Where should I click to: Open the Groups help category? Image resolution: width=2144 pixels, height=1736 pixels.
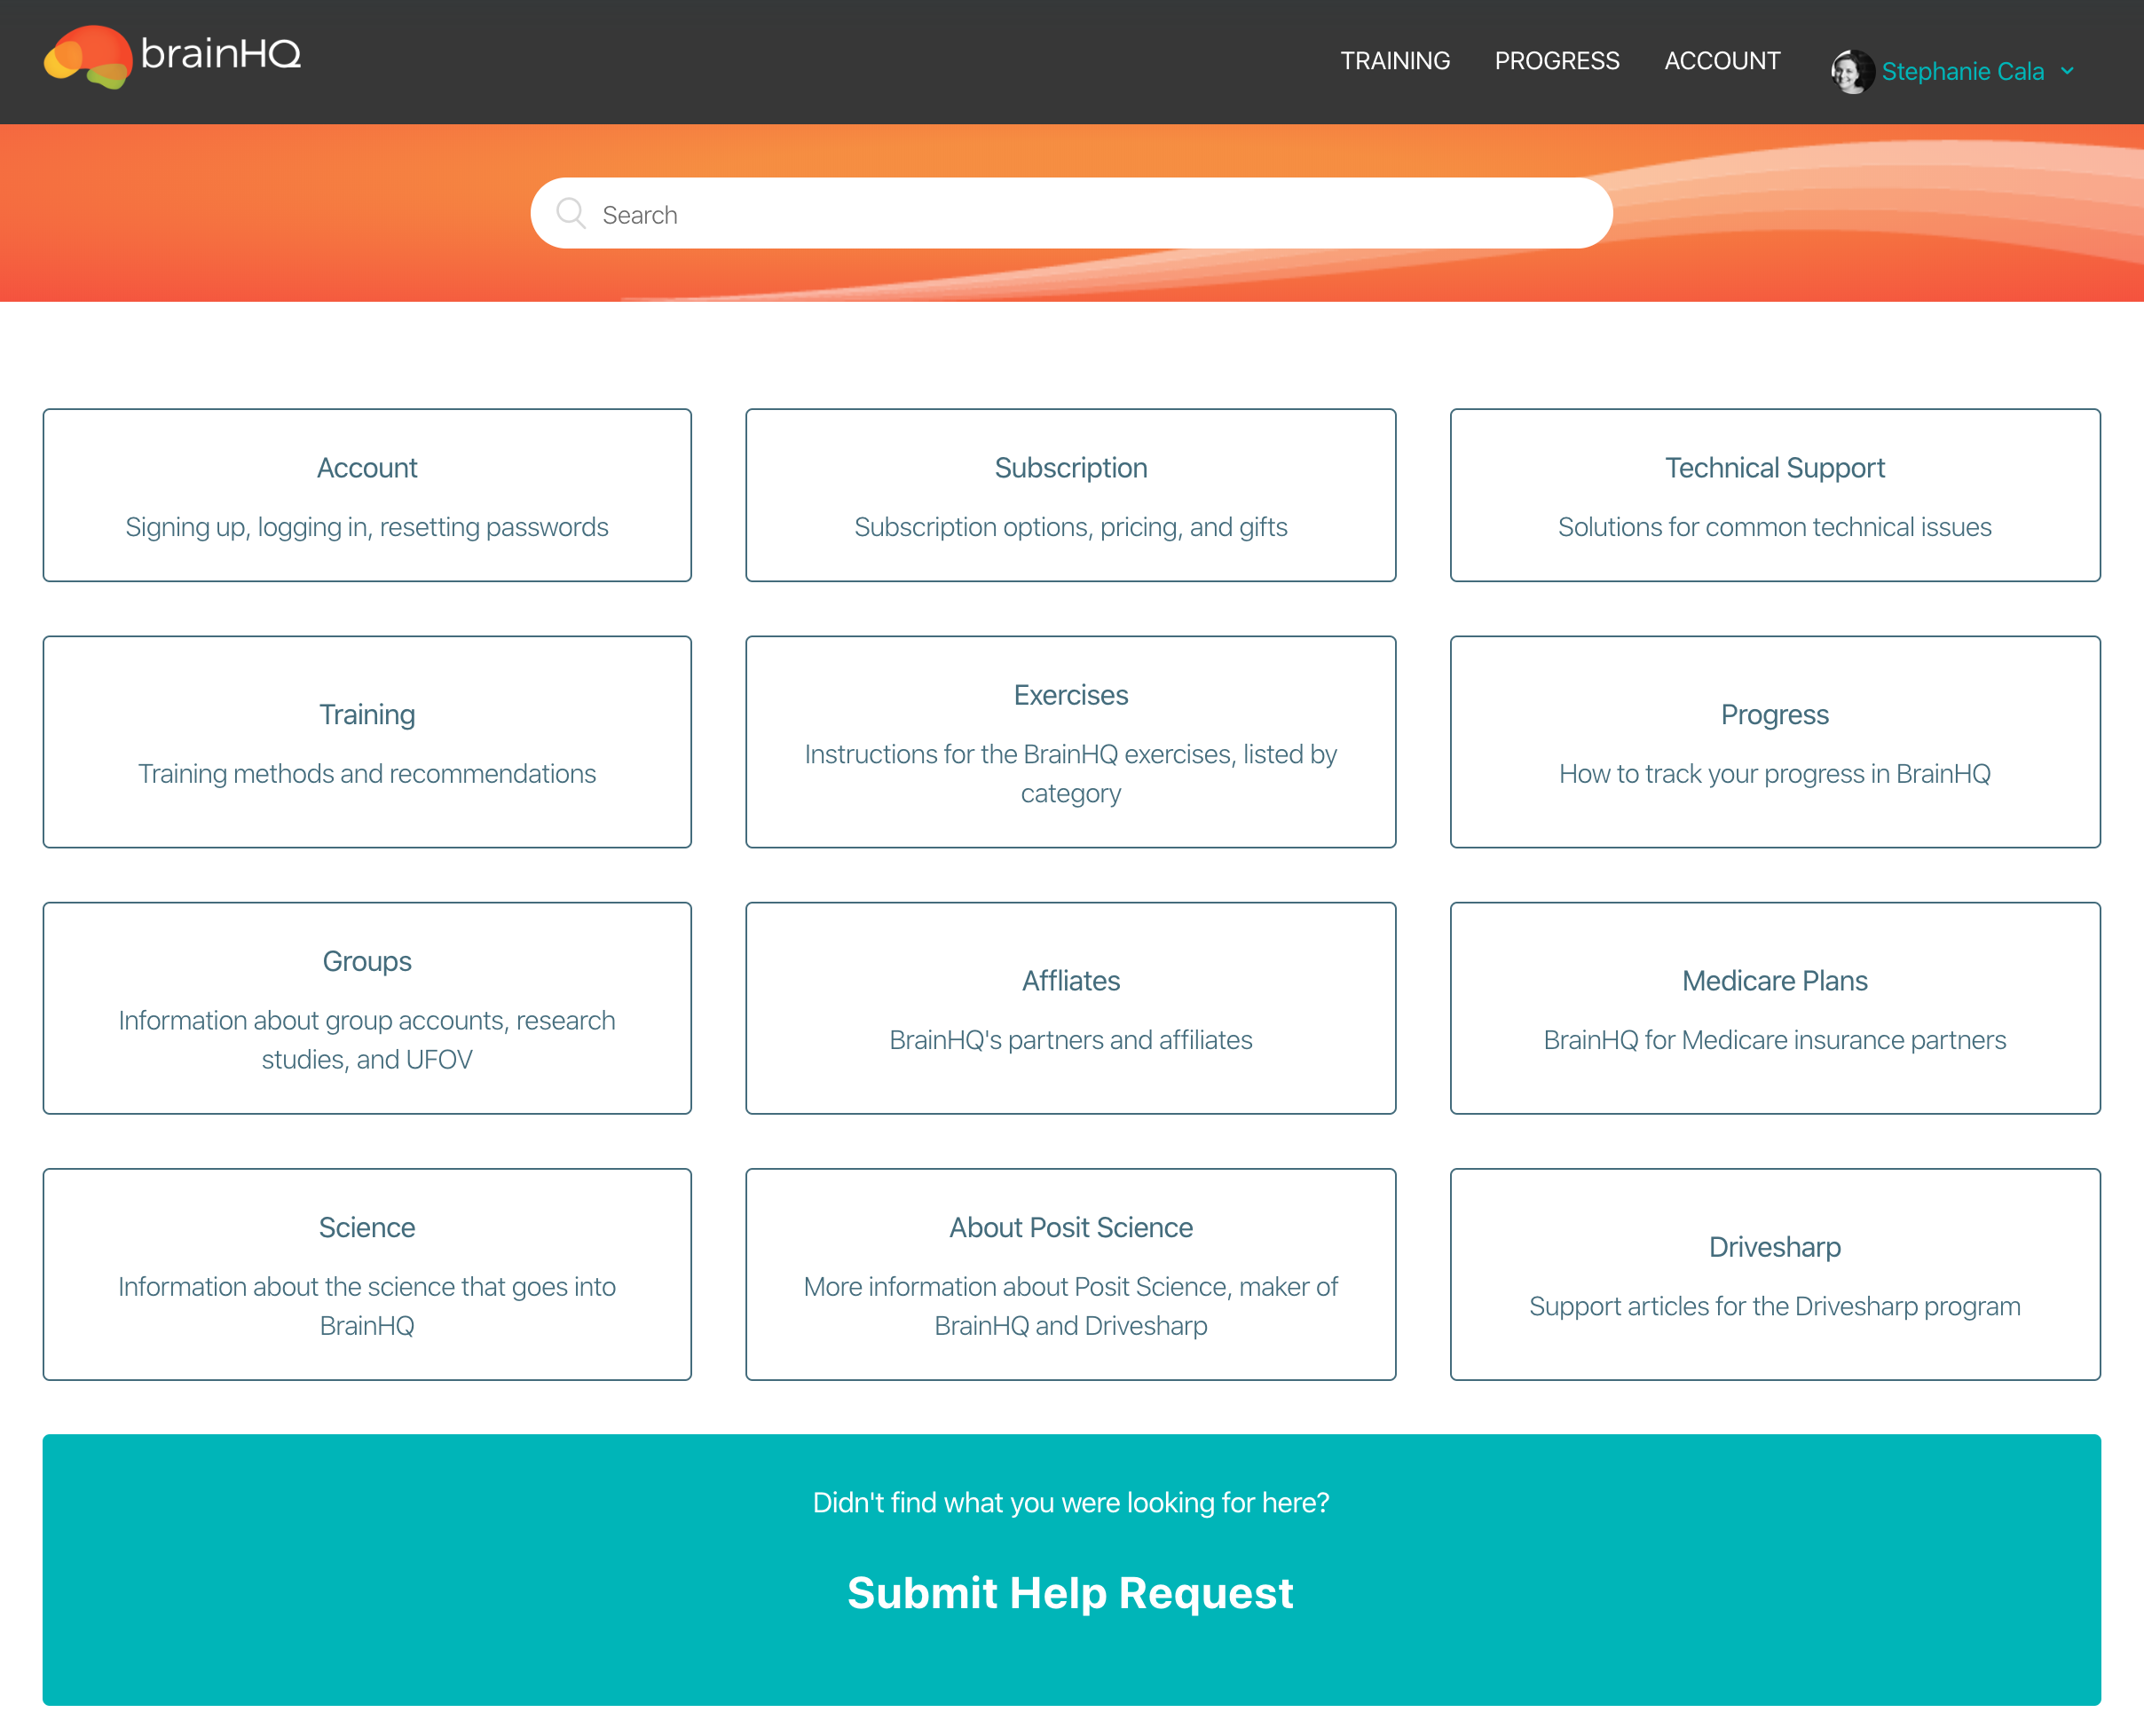pyautogui.click(x=367, y=1008)
